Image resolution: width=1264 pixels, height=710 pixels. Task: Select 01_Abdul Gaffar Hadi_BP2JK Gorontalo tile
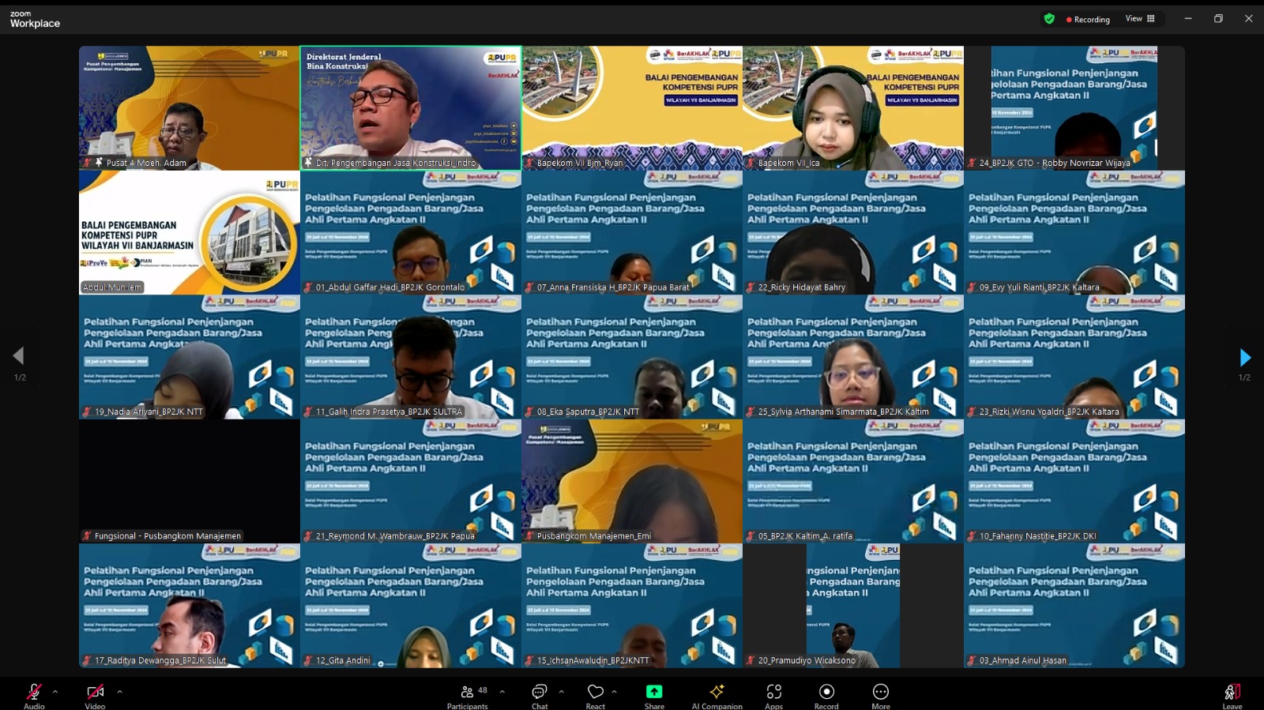(x=411, y=232)
